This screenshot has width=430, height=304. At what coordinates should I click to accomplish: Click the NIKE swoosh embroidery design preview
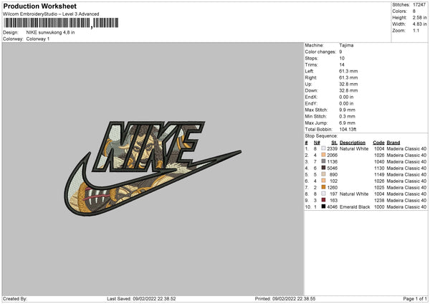(153, 168)
